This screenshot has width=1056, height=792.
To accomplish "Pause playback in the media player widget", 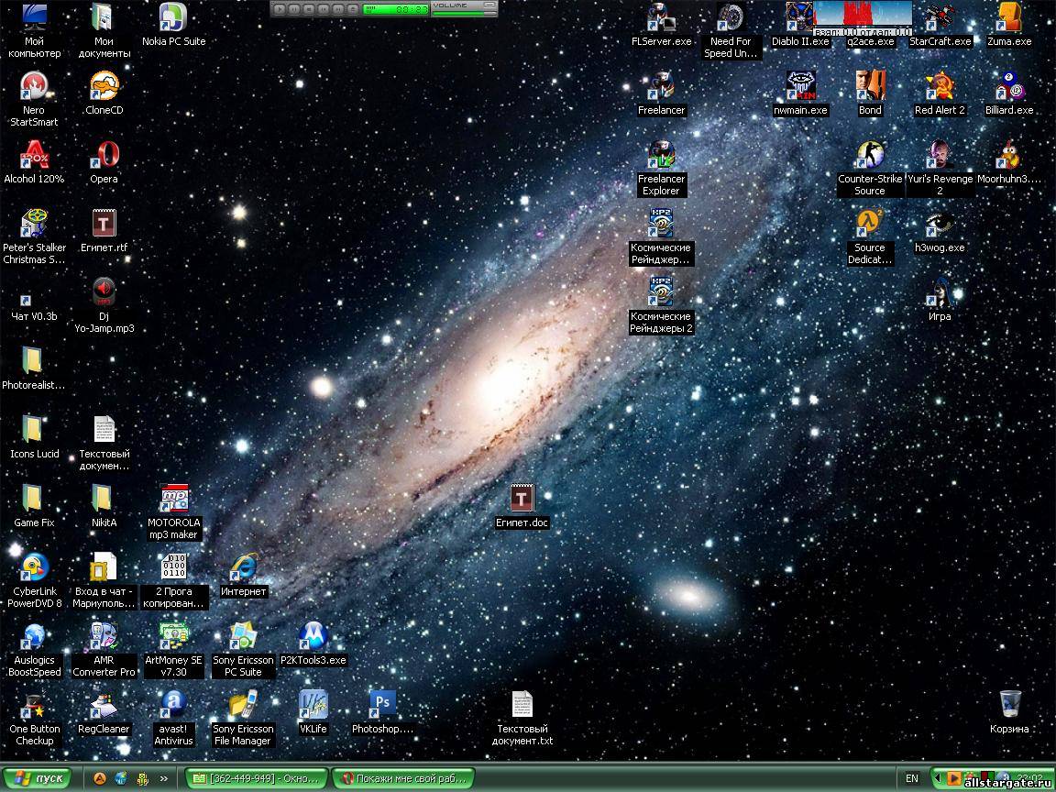I will tap(294, 9).
